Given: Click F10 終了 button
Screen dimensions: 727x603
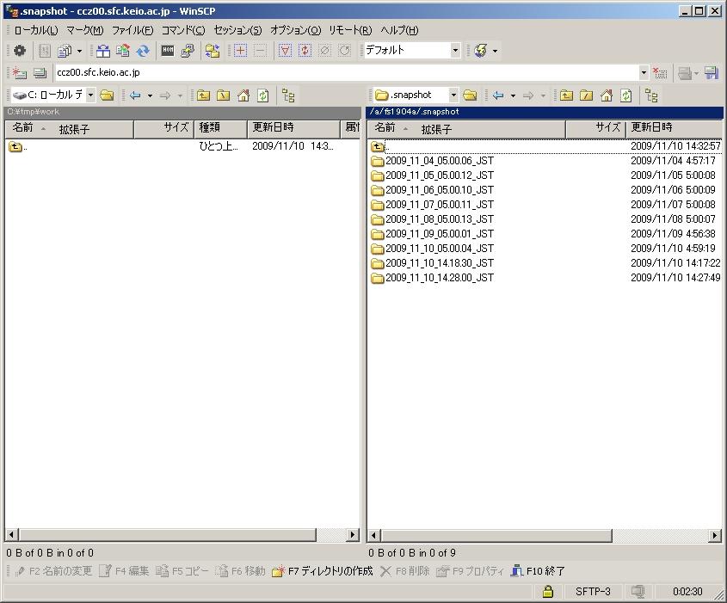Looking at the screenshot, I should 538,571.
